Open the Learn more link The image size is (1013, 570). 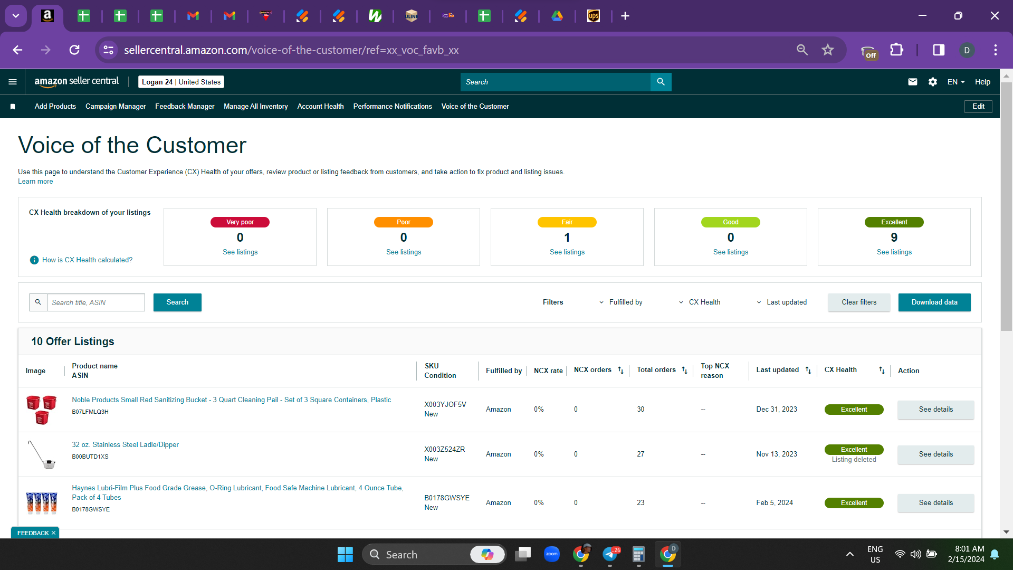pos(35,182)
